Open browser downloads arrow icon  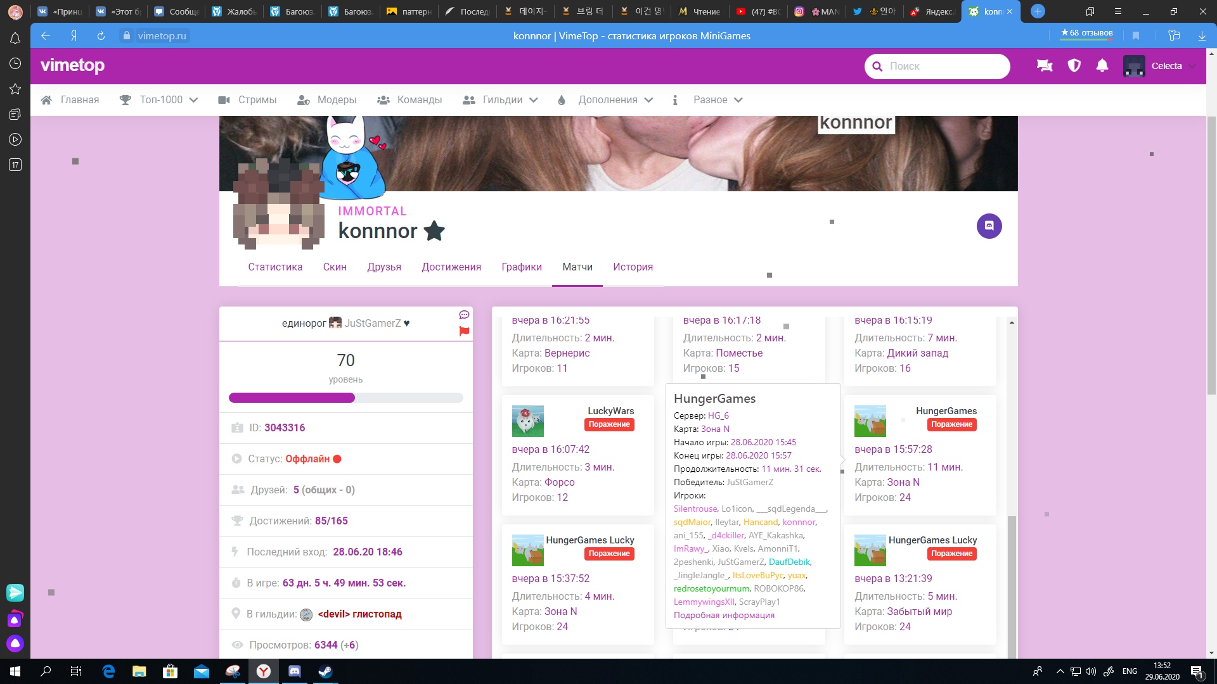(1202, 36)
